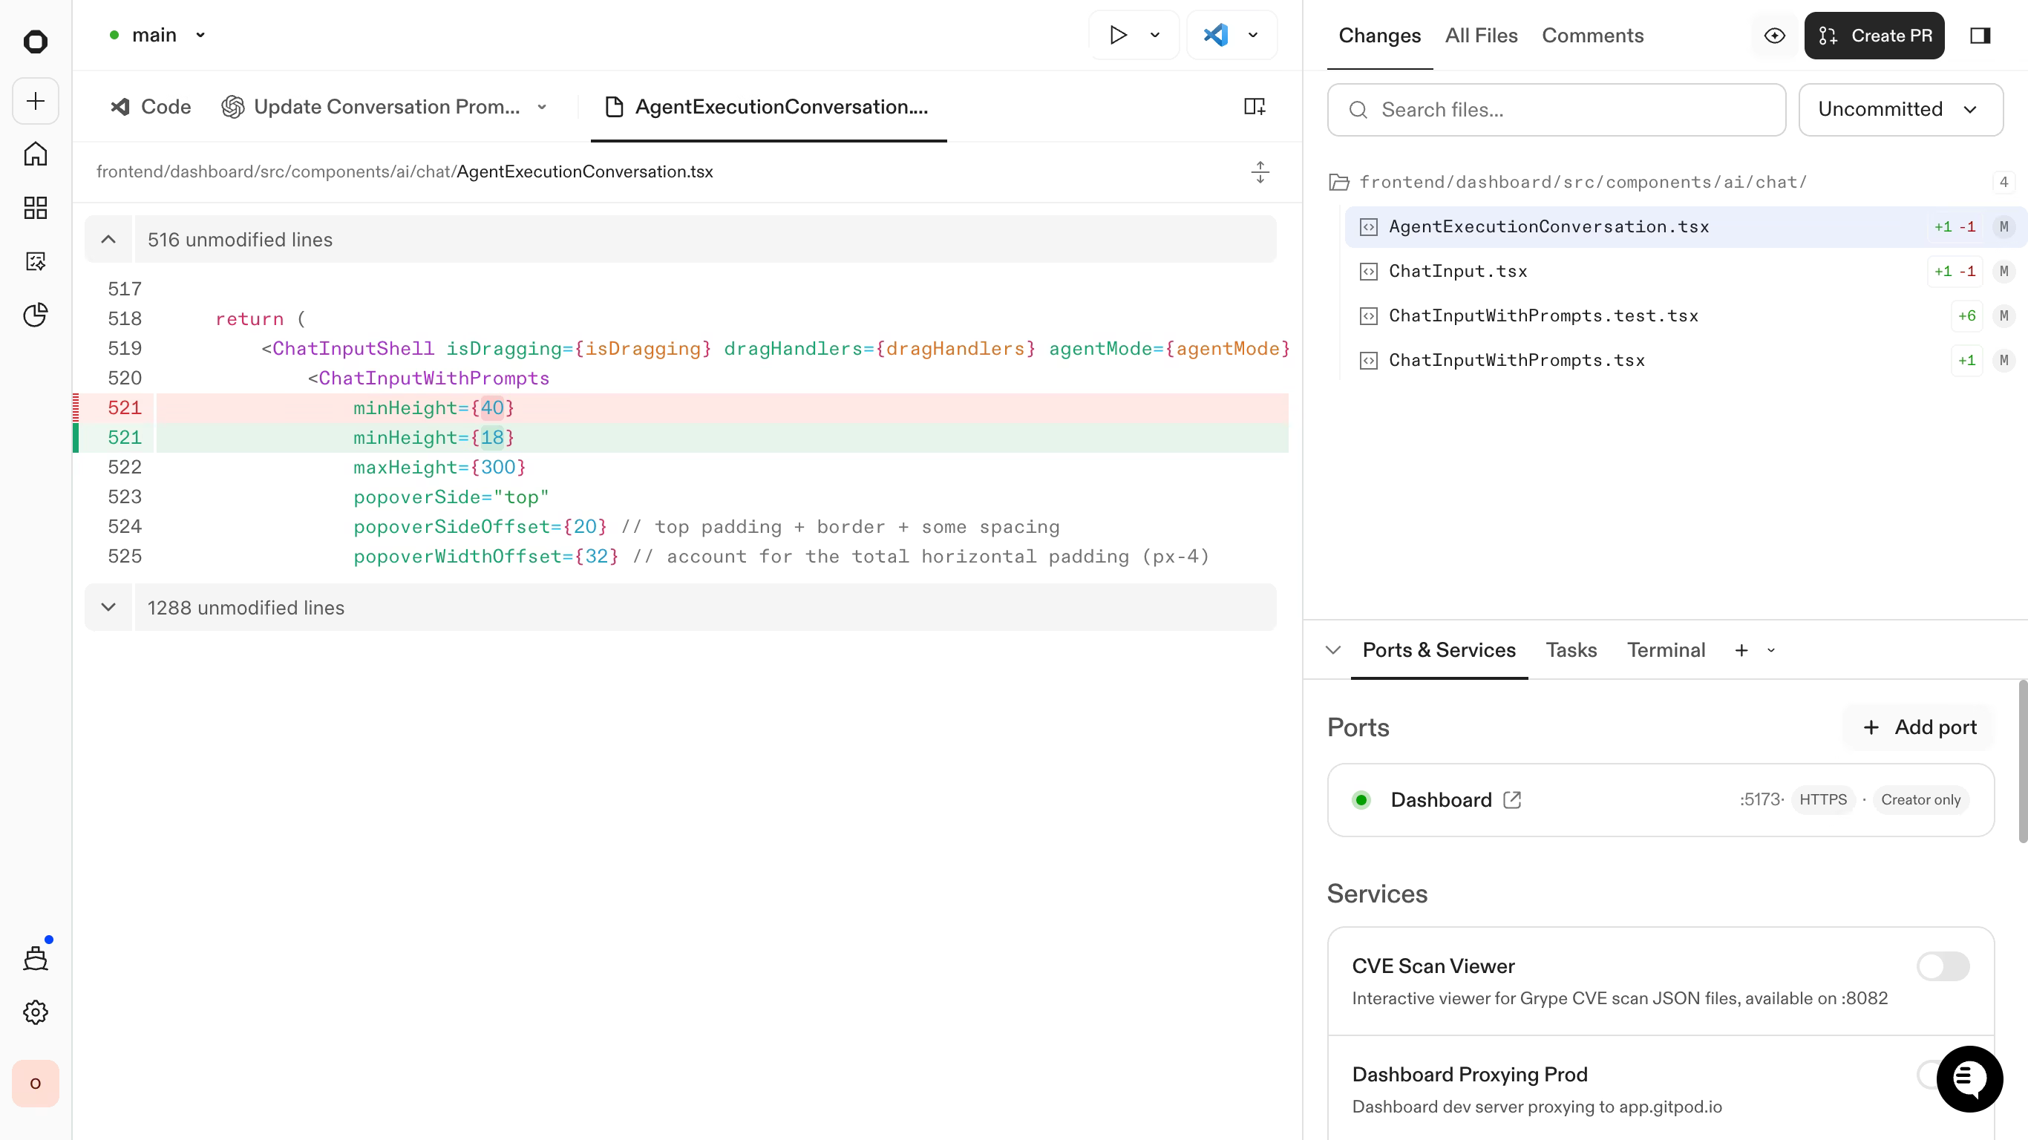The width and height of the screenshot is (2028, 1140).
Task: Open in VS Code icon
Action: [x=1216, y=35]
